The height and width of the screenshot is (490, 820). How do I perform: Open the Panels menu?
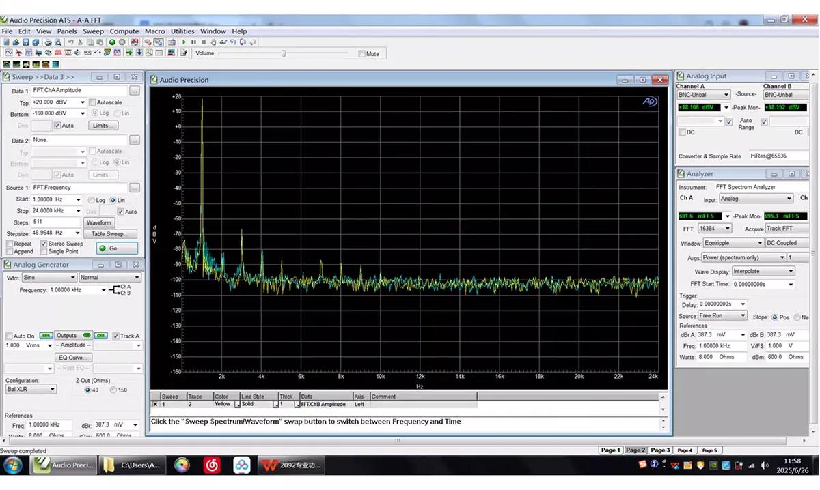click(67, 31)
